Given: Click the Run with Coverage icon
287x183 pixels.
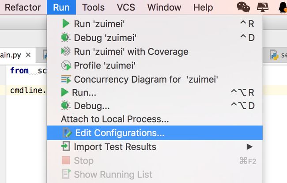Looking at the screenshot, I should click(x=66, y=51).
